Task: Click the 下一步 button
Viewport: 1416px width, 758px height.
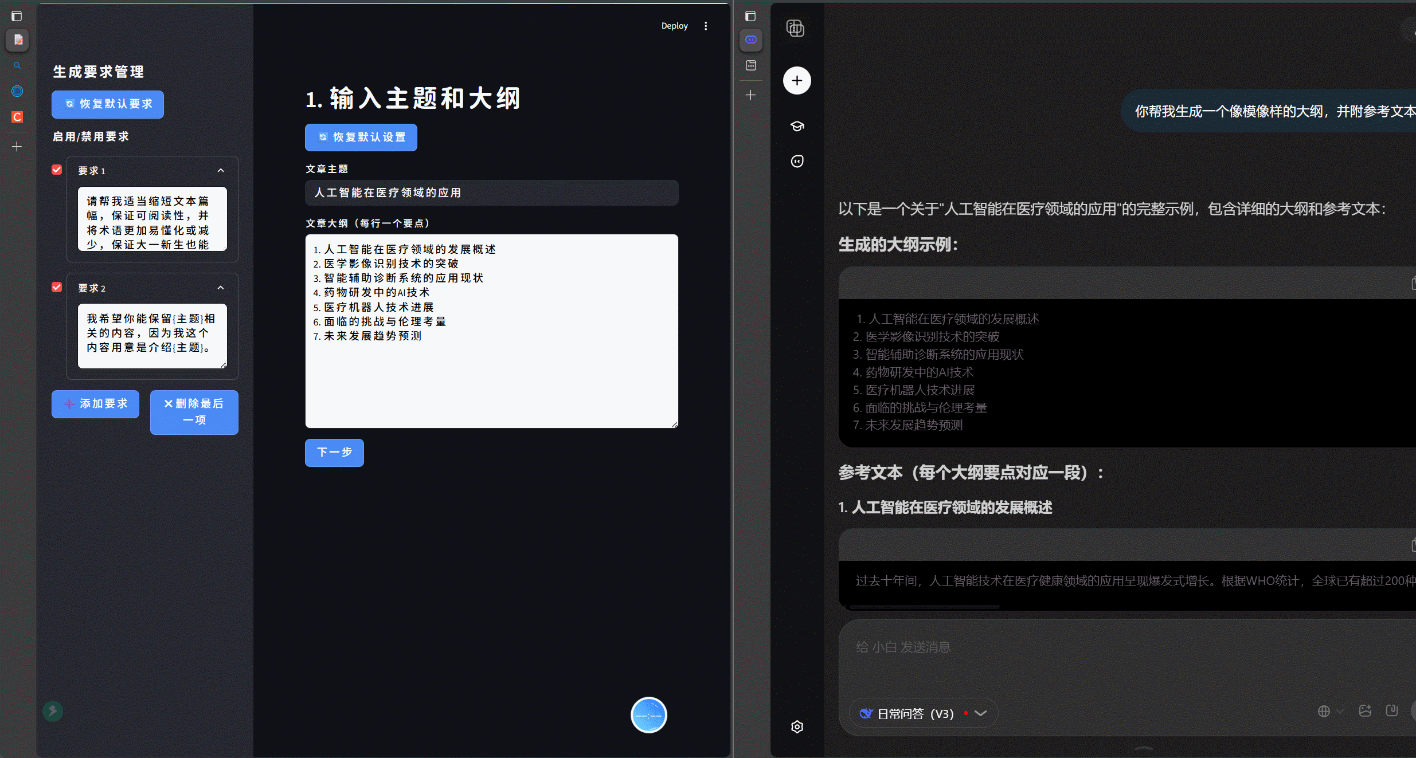Action: tap(334, 452)
